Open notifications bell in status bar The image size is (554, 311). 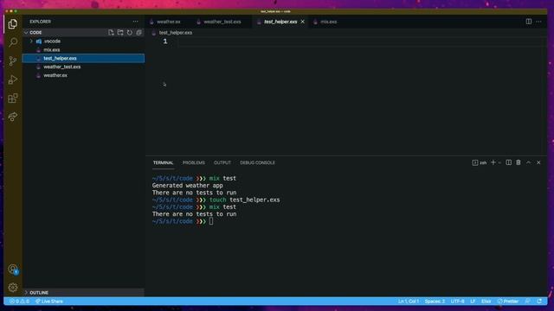tap(539, 301)
